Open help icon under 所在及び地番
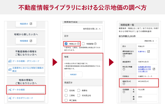Screen dimensions: 165x110 (x=124, y=69)
